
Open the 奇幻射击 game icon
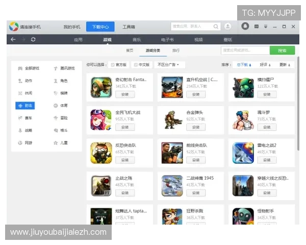pos(101,87)
